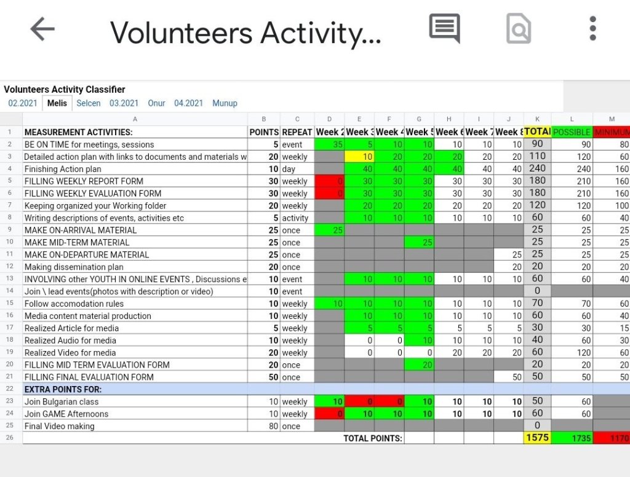Image resolution: width=630 pixels, height=477 pixels.
Task: Open the 02.2021 sheet tab
Action: pyautogui.click(x=23, y=103)
